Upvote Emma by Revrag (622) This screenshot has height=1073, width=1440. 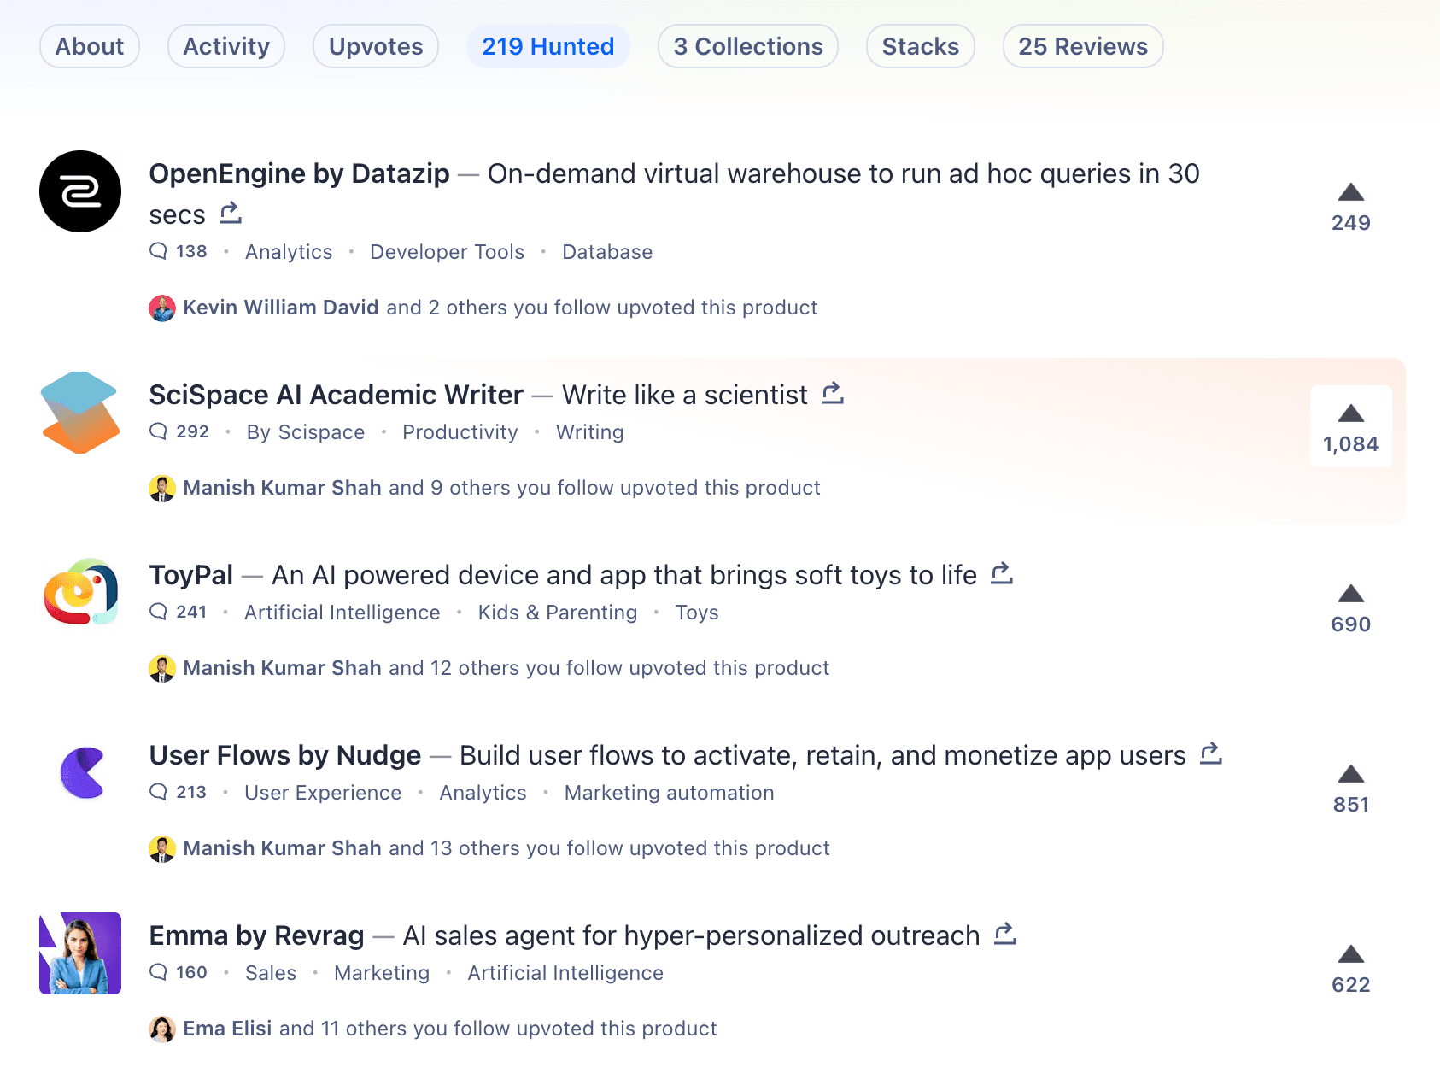(x=1351, y=970)
